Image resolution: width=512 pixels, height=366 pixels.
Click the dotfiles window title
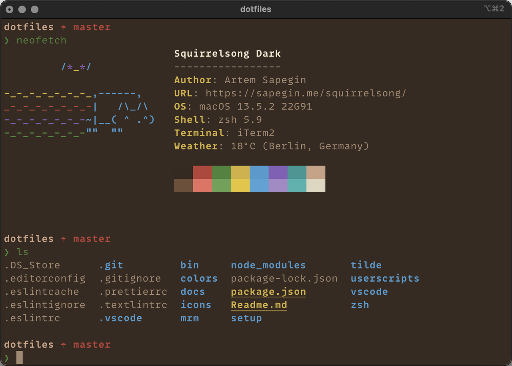tap(256, 9)
